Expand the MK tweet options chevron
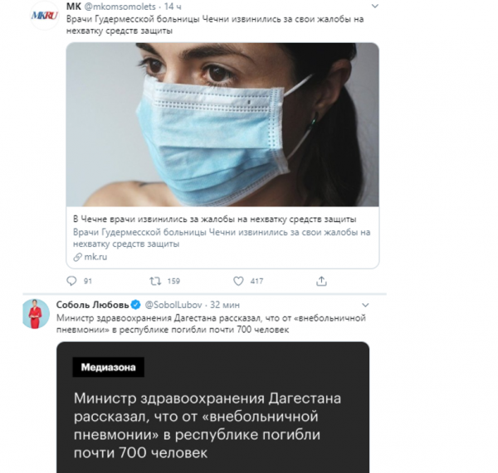Image resolution: width=498 pixels, height=473 pixels. (x=375, y=6)
